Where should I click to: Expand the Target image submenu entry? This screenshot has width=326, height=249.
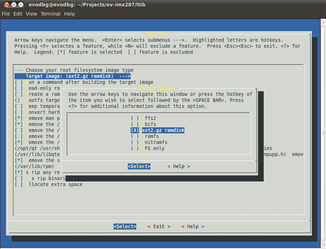tap(73, 76)
